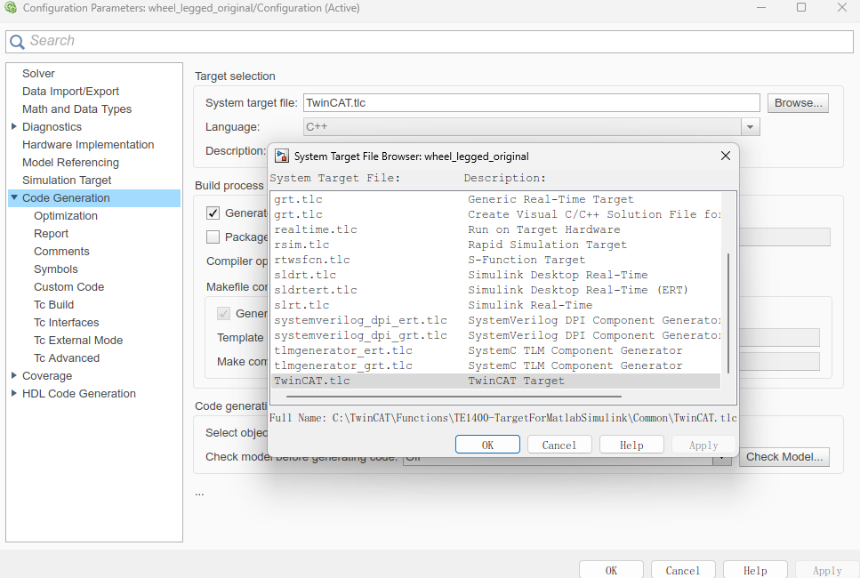Image resolution: width=860 pixels, height=578 pixels.
Task: Expand the HDL Code Generation node
Action: pyautogui.click(x=13, y=393)
